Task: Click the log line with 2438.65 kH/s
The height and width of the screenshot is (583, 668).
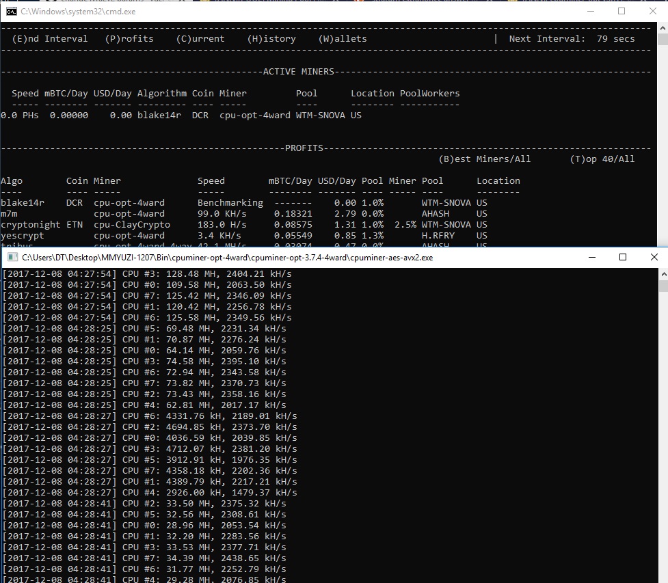Action: tap(144, 558)
